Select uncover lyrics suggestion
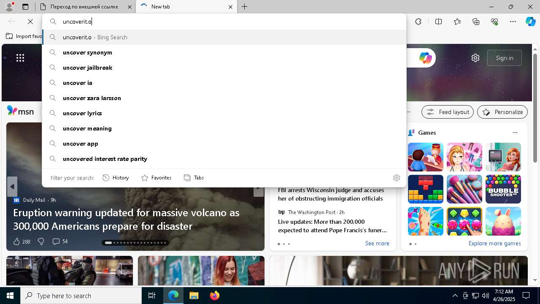Viewport: 540px width, 304px height. click(x=224, y=113)
